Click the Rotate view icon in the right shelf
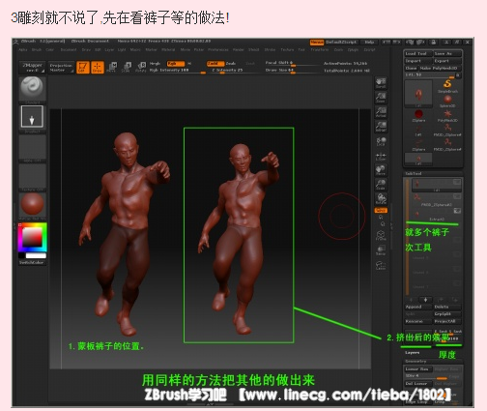Viewport: 487px width, 411px height. [381, 199]
